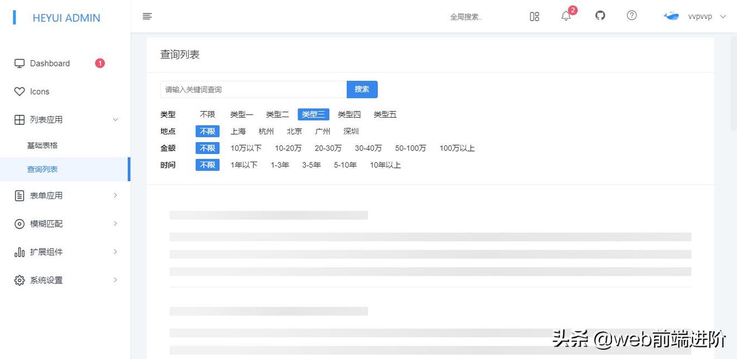Collapse the sidebar with the hamburger icon

pos(147,16)
